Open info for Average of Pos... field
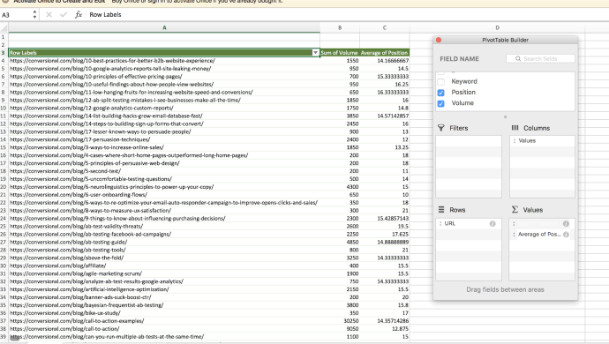Screen dimensions: 609x344 566,235
